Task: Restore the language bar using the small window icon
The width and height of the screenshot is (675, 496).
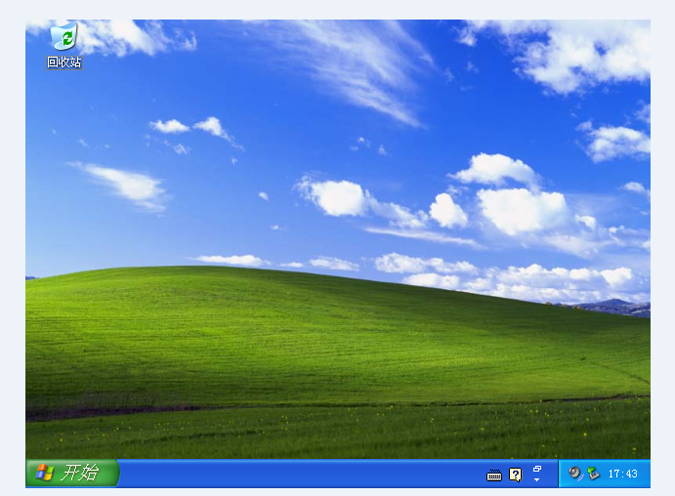Action: pos(537,469)
